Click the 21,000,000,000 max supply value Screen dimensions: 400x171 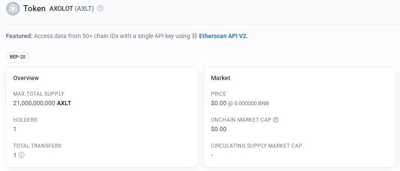34,103
